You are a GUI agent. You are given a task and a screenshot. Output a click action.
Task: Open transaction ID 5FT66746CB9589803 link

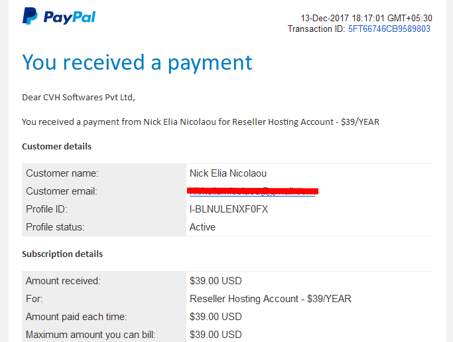pos(389,29)
